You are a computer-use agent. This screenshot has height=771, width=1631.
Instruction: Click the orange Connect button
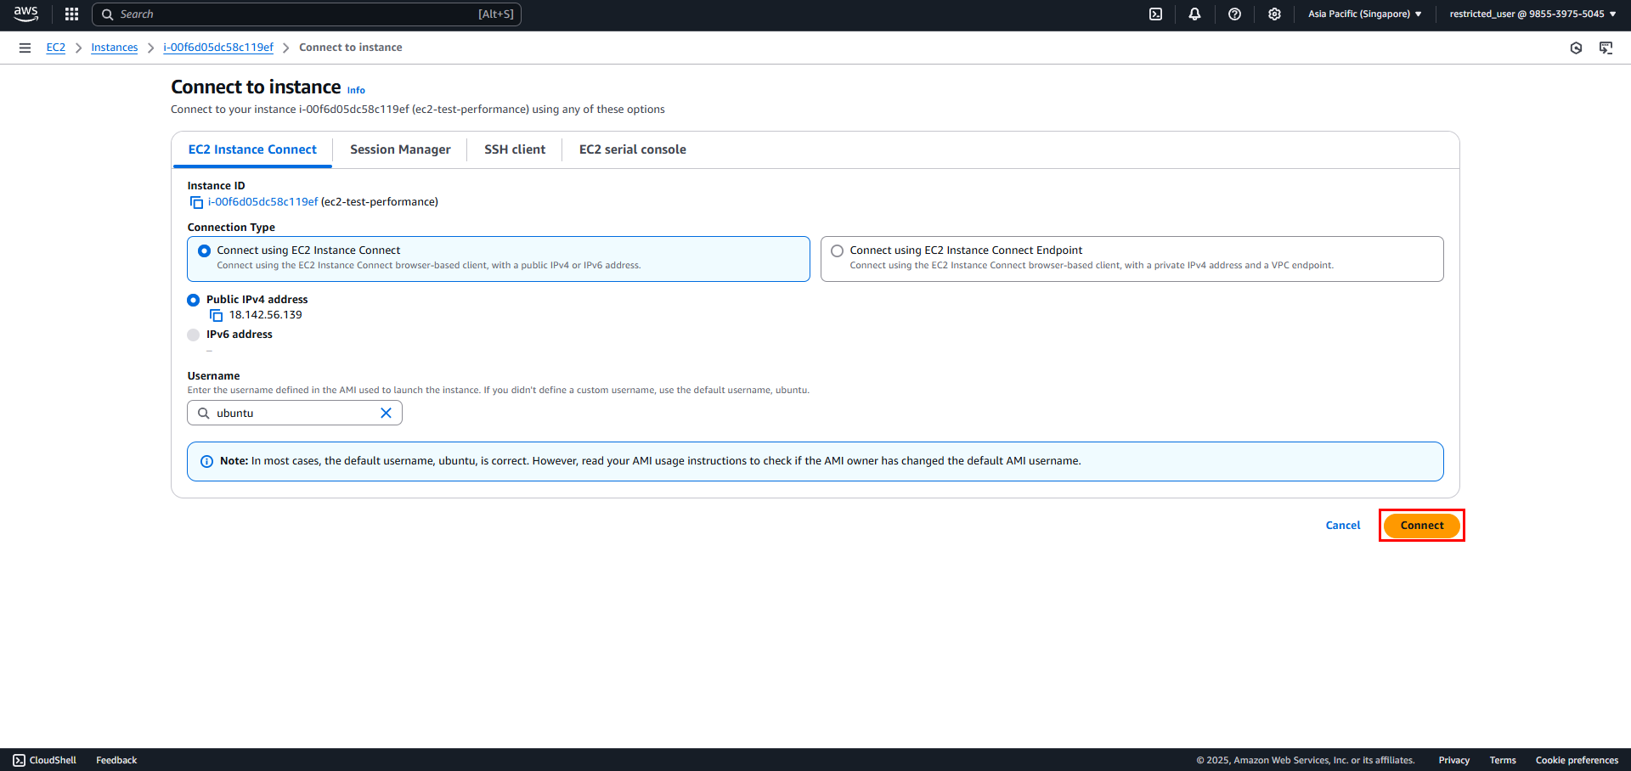pos(1421,526)
